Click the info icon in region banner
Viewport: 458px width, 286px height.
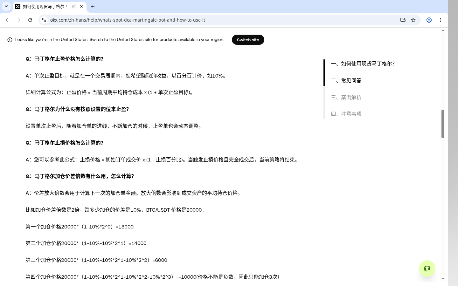point(10,40)
